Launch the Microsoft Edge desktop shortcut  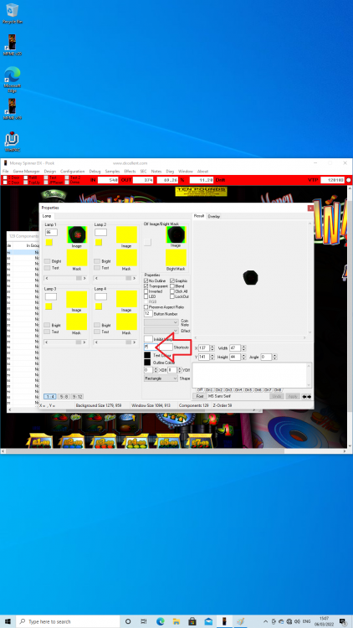coord(12,80)
